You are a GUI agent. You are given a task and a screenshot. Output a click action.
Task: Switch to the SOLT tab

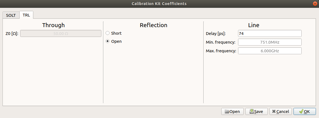click(x=11, y=15)
